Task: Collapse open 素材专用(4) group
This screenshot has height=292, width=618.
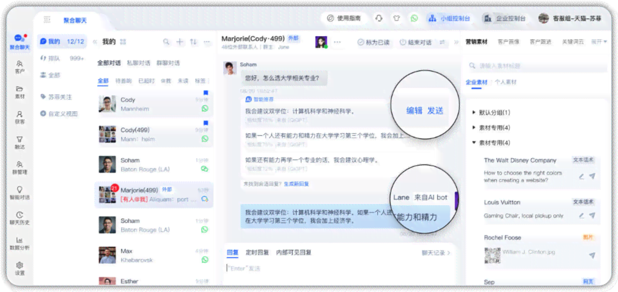Action: tap(491, 143)
